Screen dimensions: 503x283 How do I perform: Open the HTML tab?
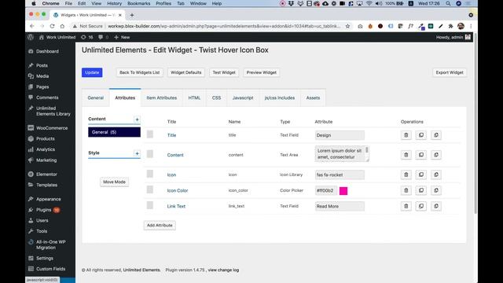(x=194, y=97)
